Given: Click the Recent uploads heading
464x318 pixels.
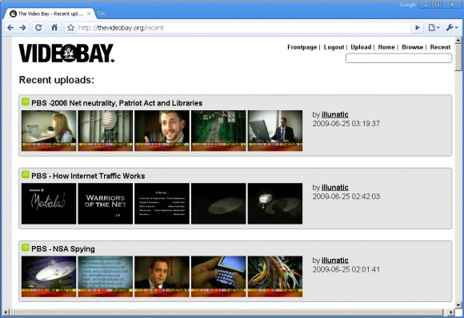Looking at the screenshot, I should 57,80.
